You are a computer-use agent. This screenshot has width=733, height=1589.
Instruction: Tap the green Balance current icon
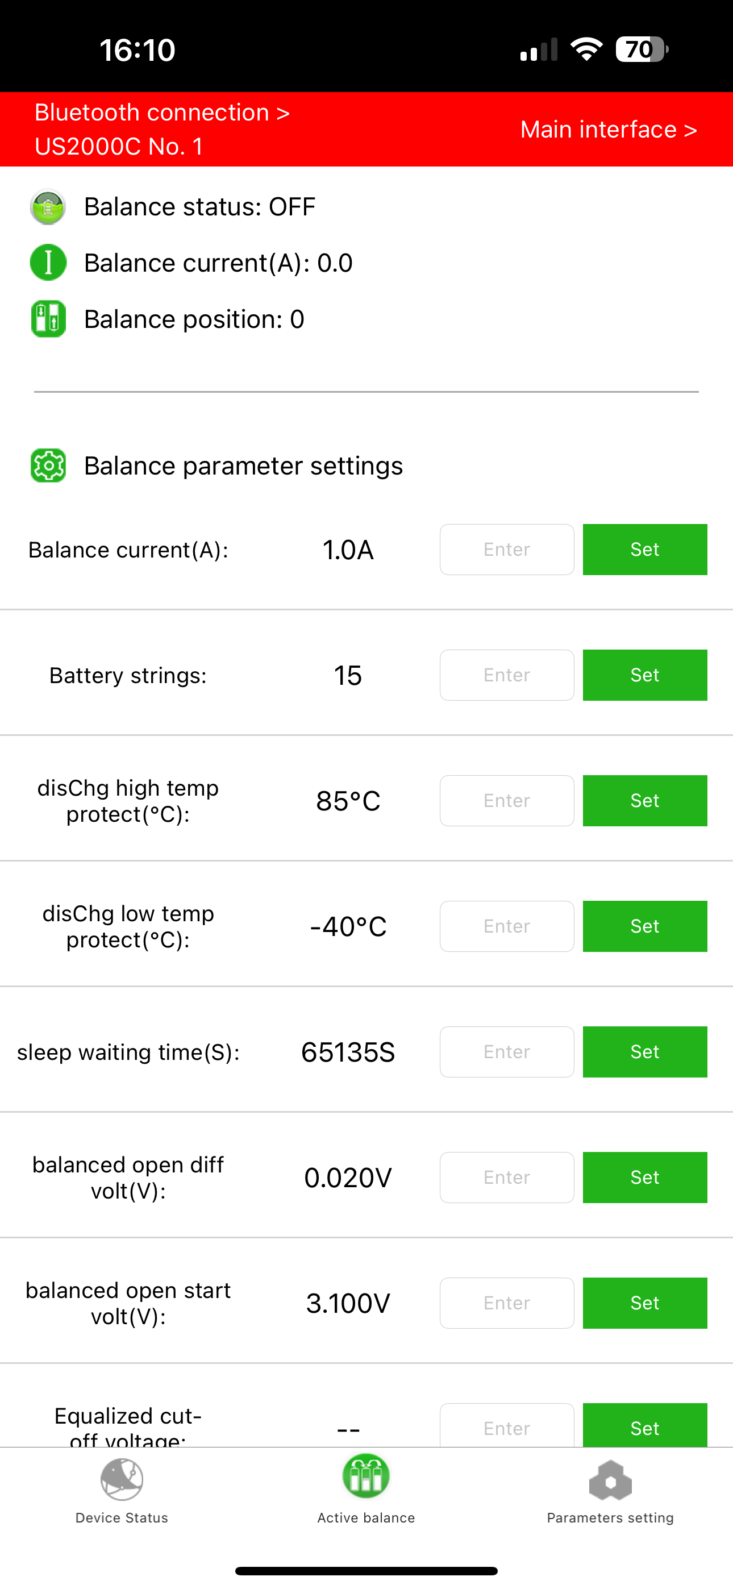48,263
